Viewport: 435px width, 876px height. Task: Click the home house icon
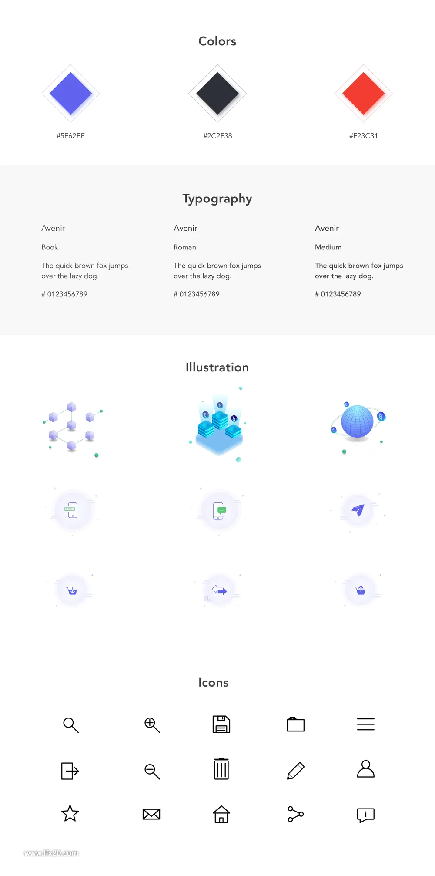click(221, 814)
